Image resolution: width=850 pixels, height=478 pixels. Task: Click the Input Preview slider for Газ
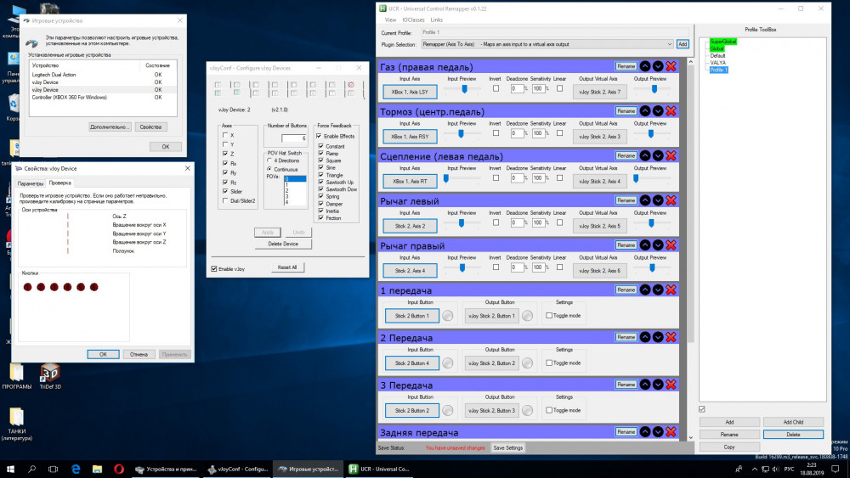(x=464, y=87)
